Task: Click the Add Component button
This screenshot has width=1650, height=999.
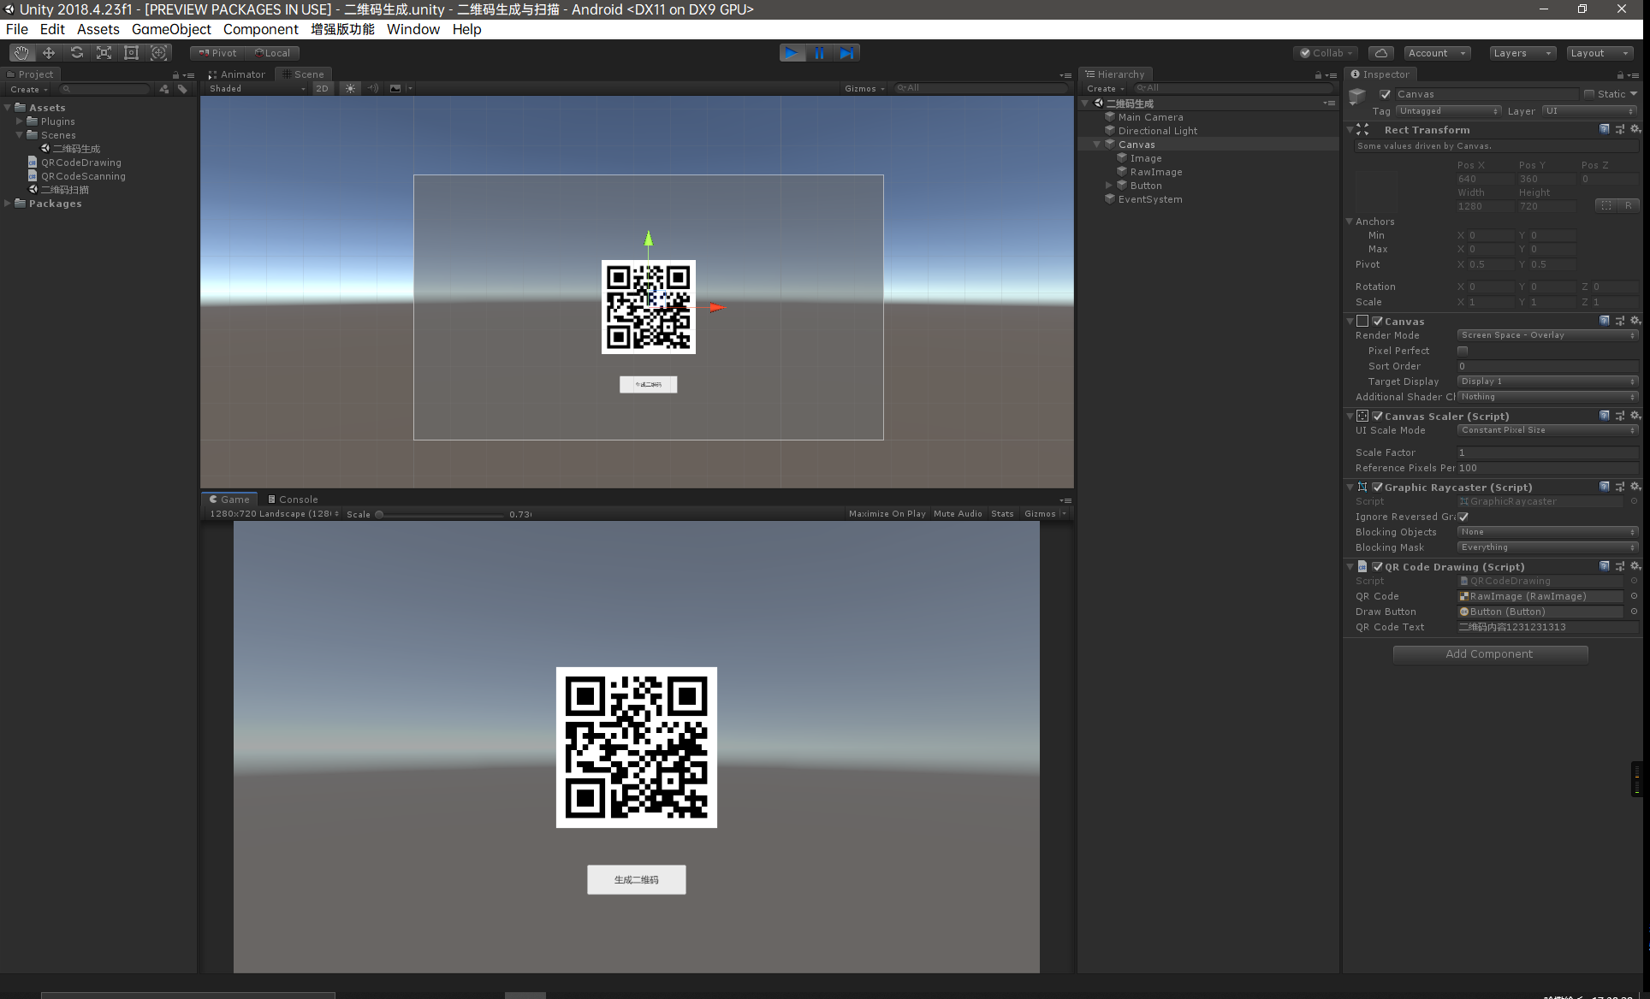Action: (x=1490, y=653)
